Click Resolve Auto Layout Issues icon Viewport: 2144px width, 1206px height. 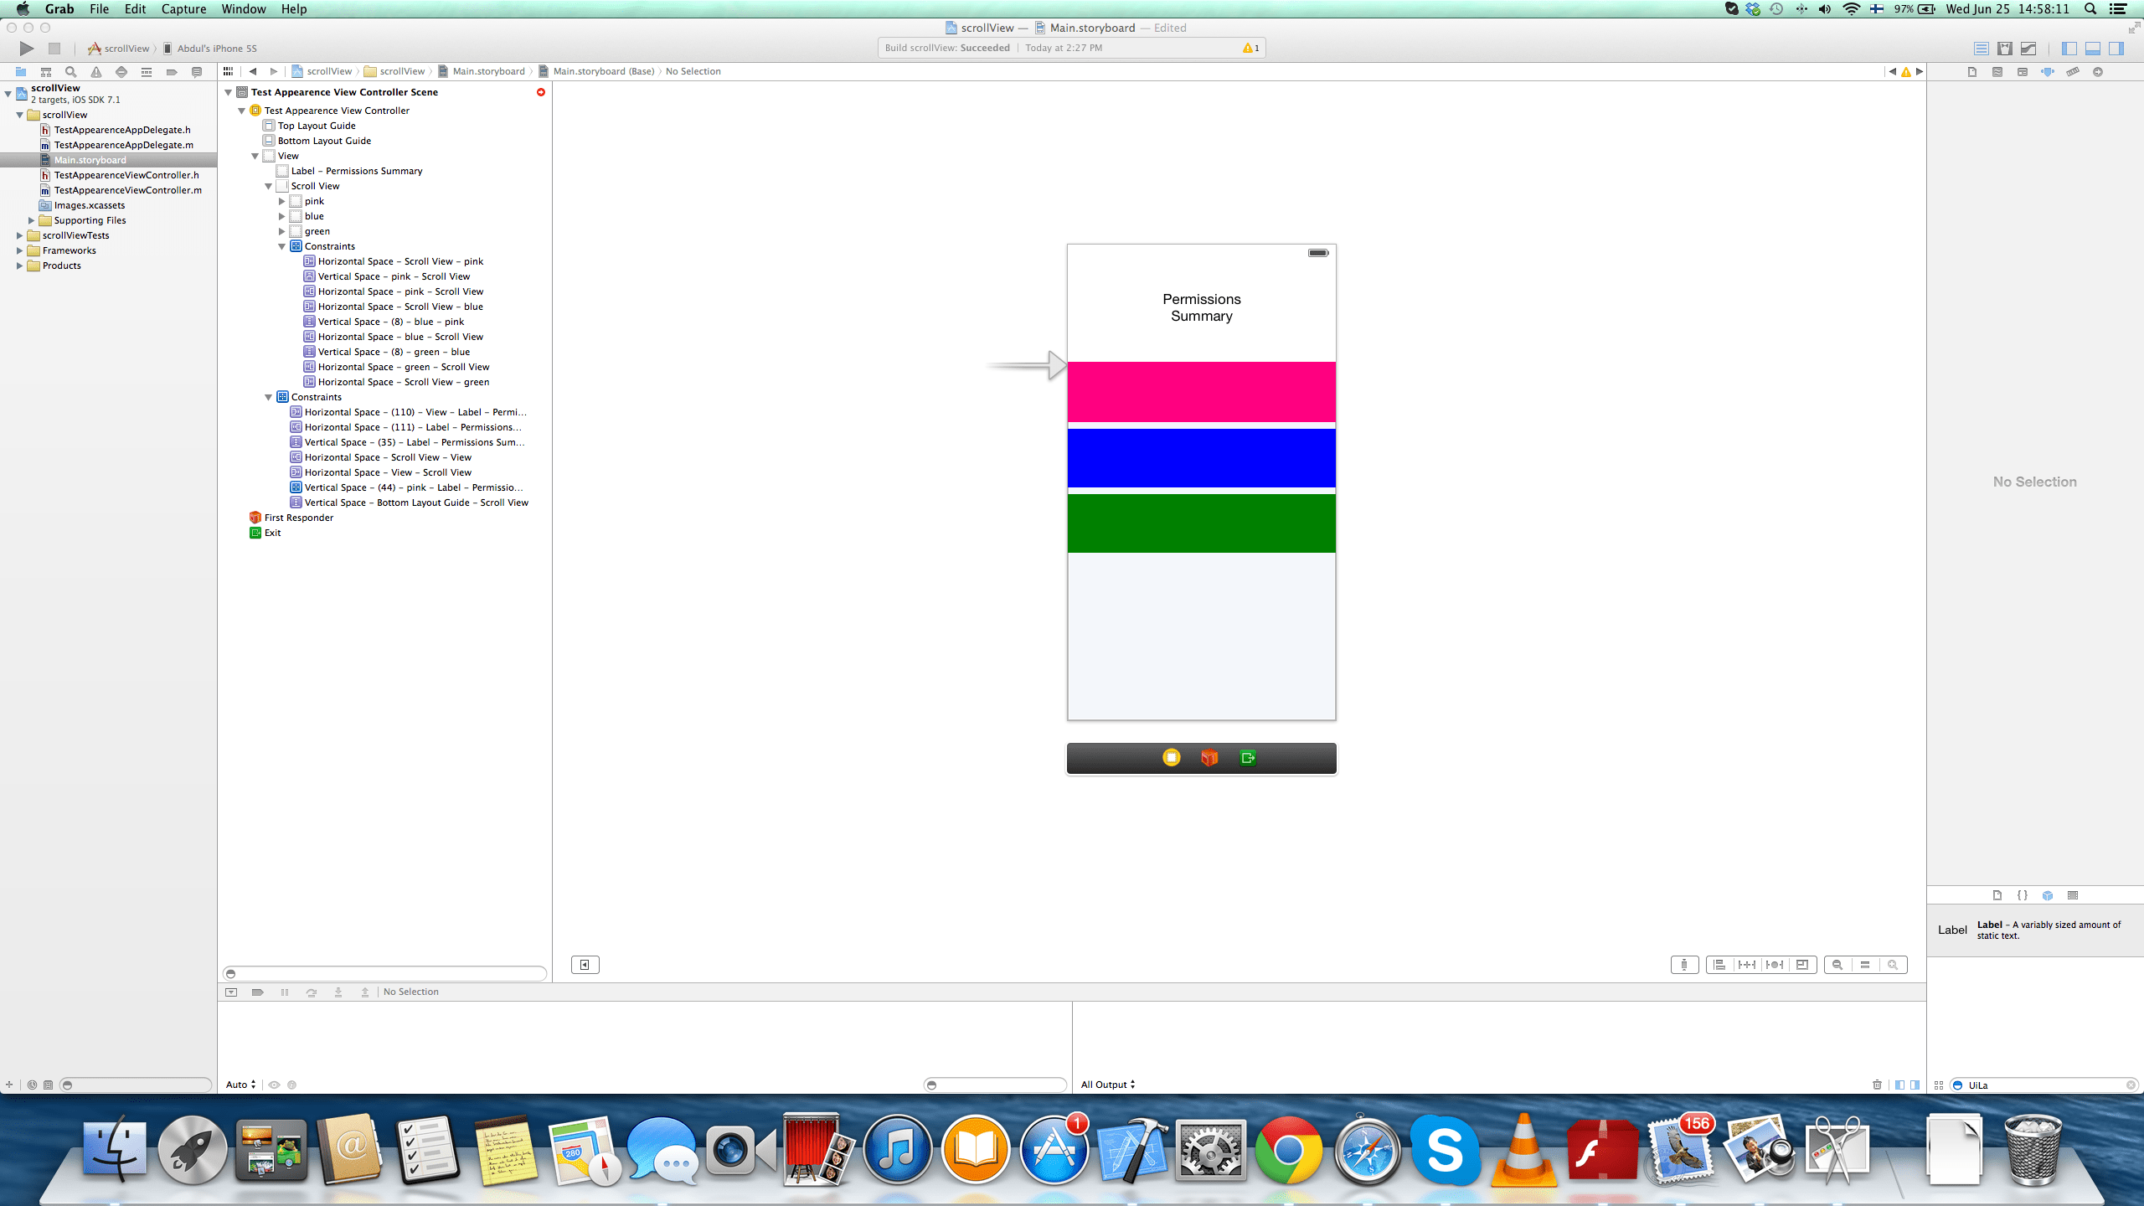tap(1775, 965)
